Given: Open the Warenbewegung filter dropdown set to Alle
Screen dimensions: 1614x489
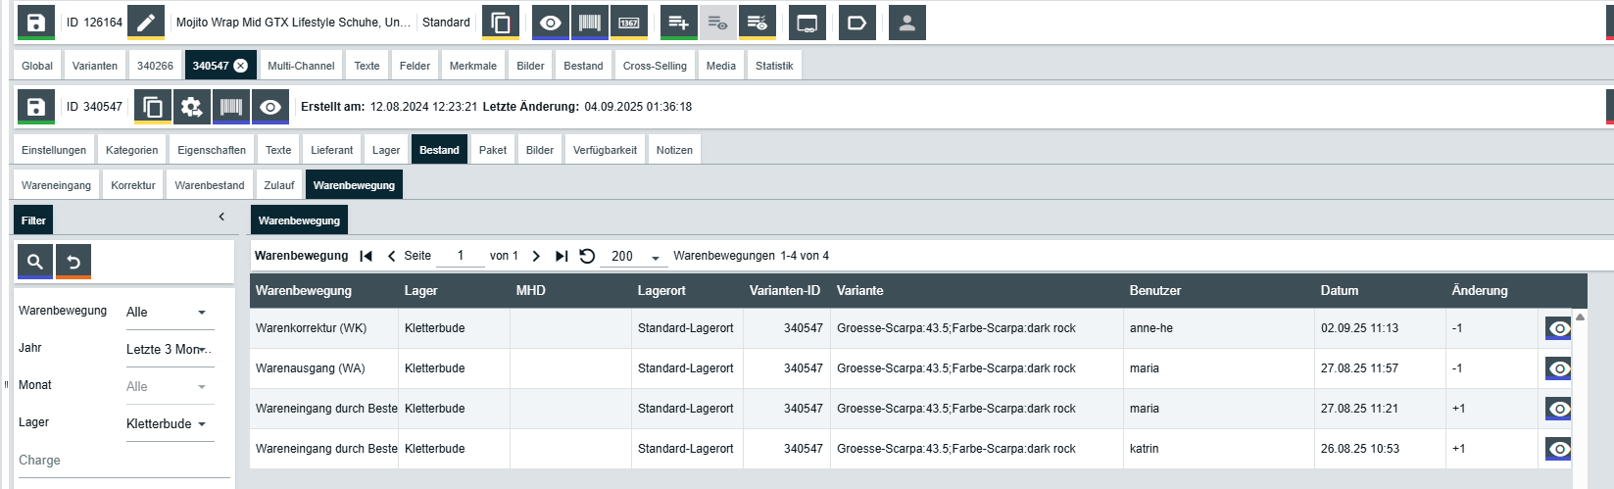Looking at the screenshot, I should click(x=169, y=313).
